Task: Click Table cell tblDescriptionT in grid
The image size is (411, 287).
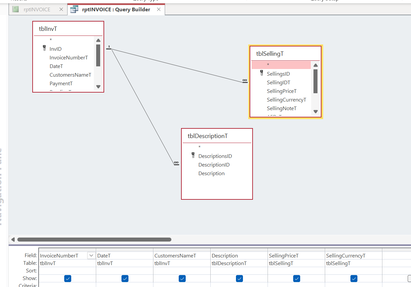Action: [x=239, y=263]
